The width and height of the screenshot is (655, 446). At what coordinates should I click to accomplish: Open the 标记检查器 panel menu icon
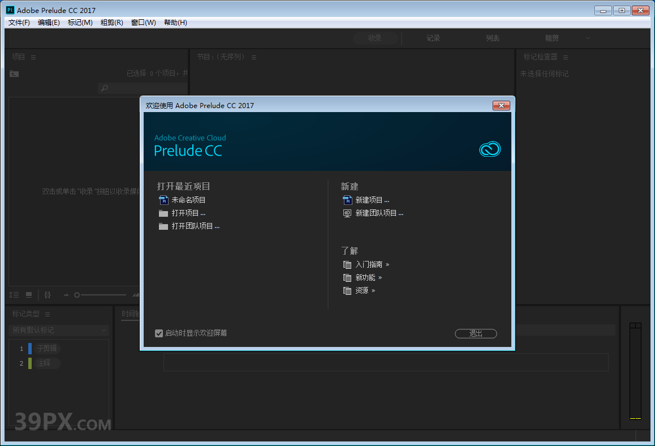pos(566,57)
